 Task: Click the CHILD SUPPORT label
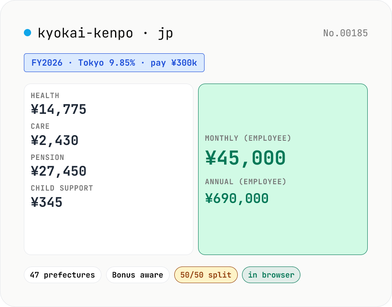62,188
